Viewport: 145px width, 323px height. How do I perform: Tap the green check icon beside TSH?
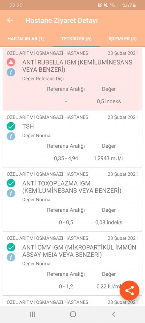pyautogui.click(x=11, y=126)
